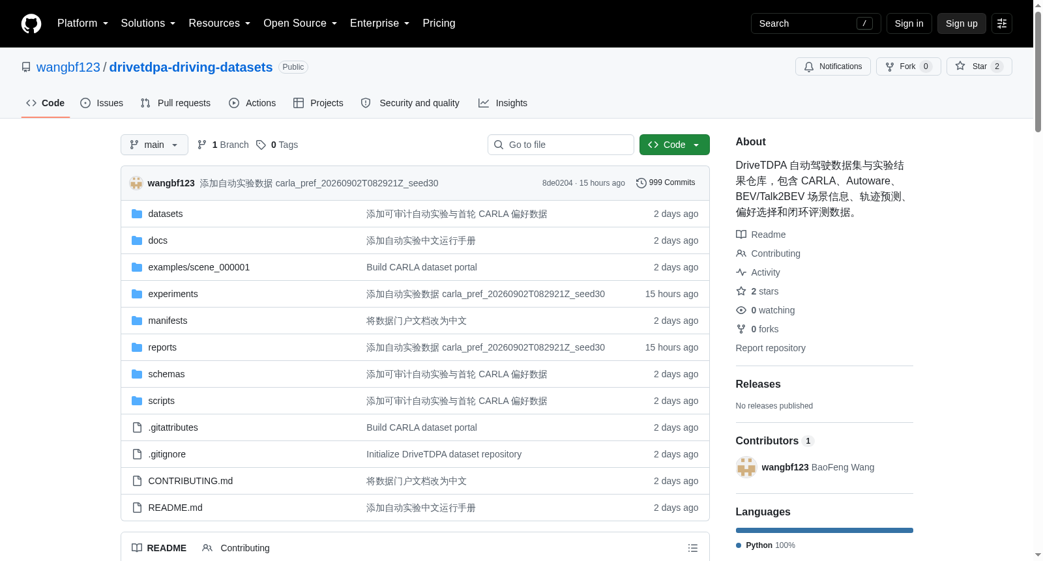This screenshot has width=1043, height=561.
Task: Switch to the Projects tab
Action: tap(318, 103)
